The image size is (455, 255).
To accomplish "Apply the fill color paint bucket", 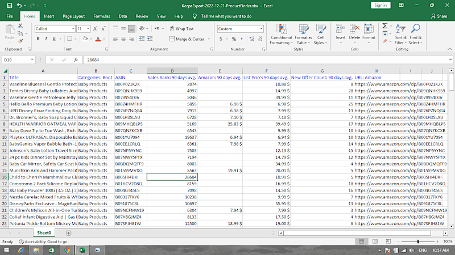I will 85,39.
